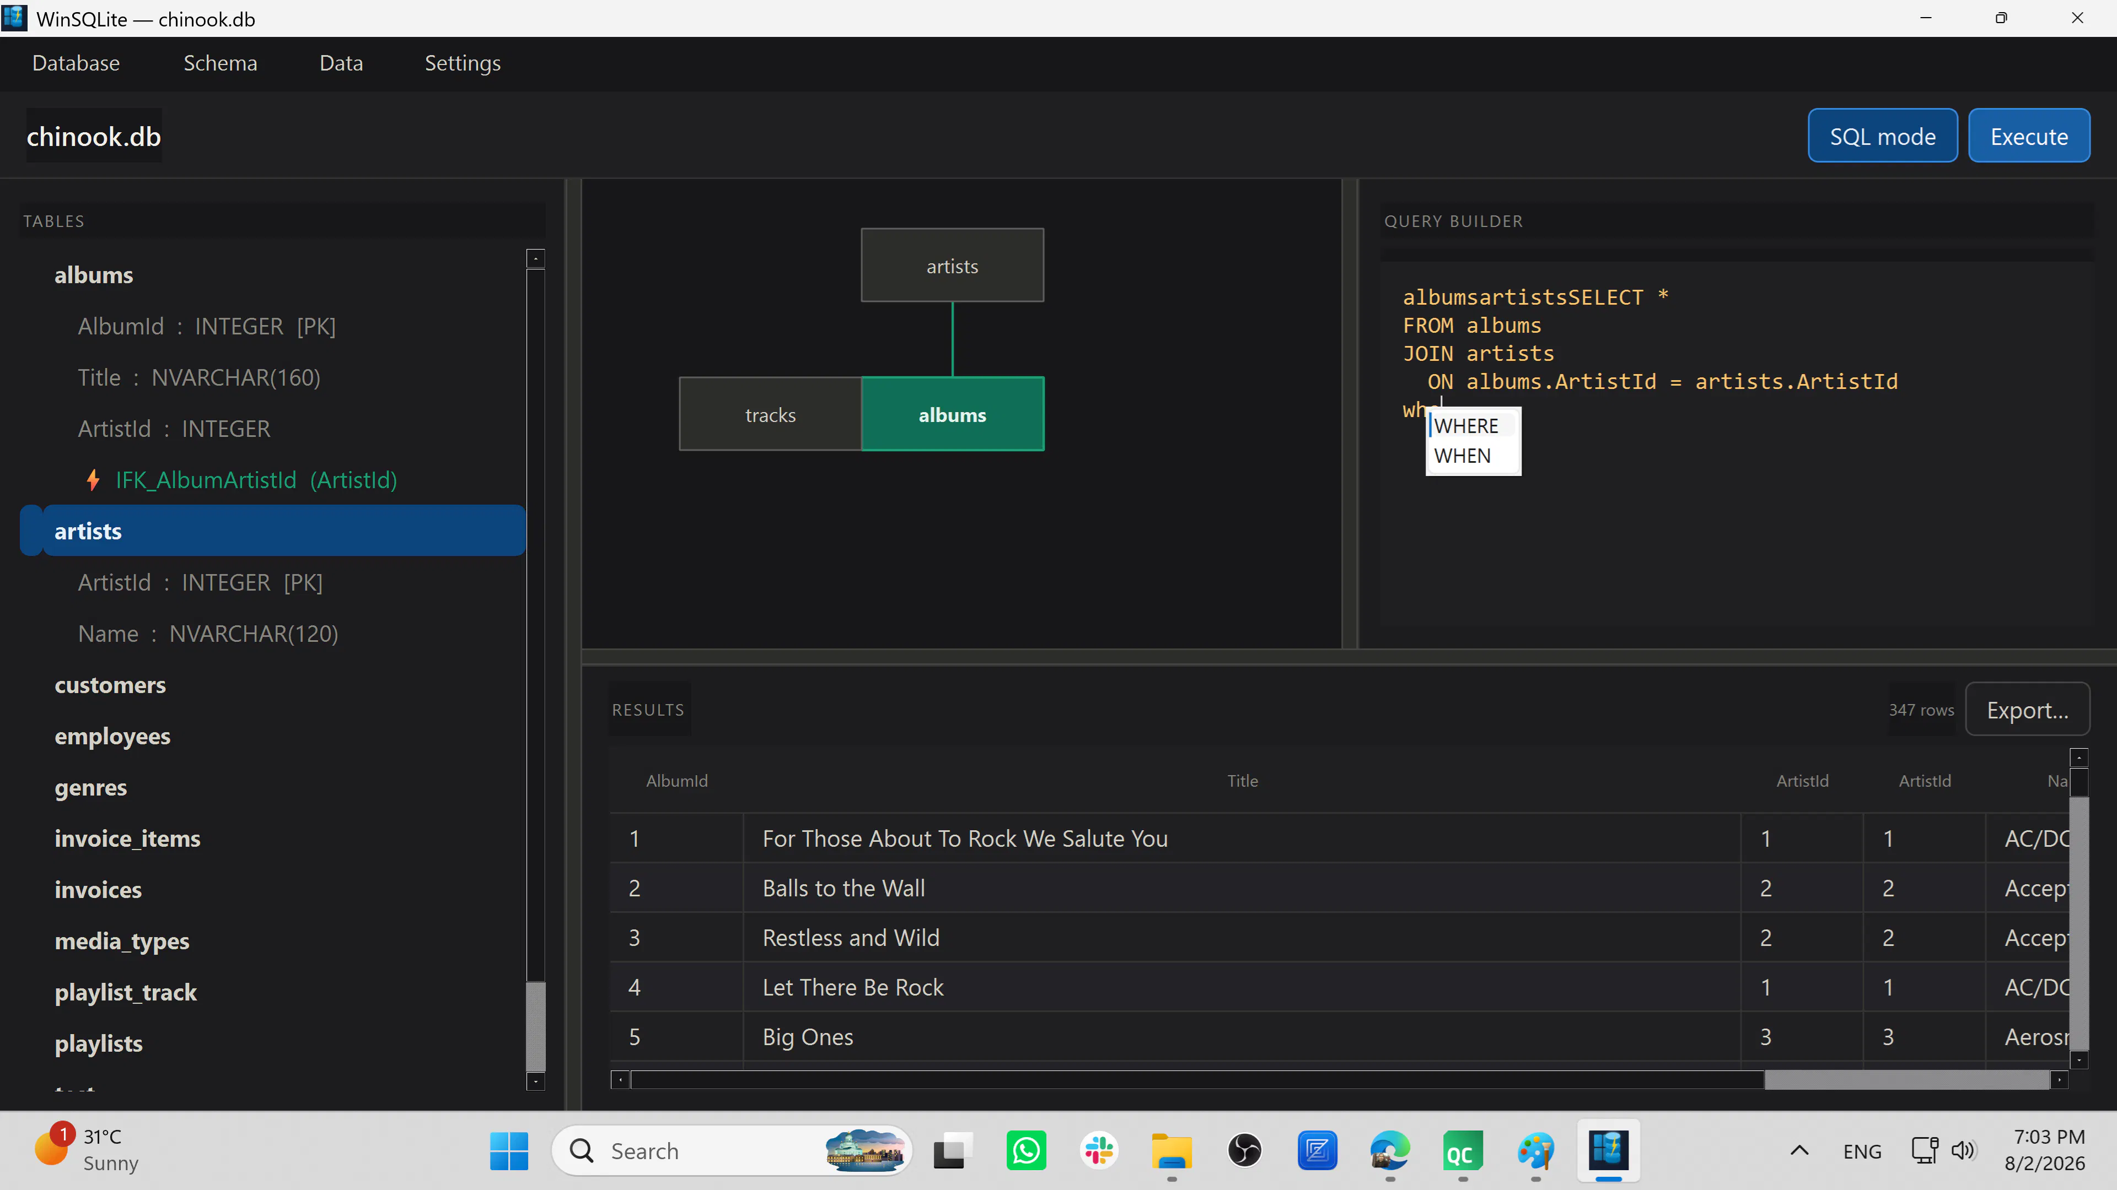
Task: Select the 'Balls to the Wall' cell
Action: (1242, 888)
